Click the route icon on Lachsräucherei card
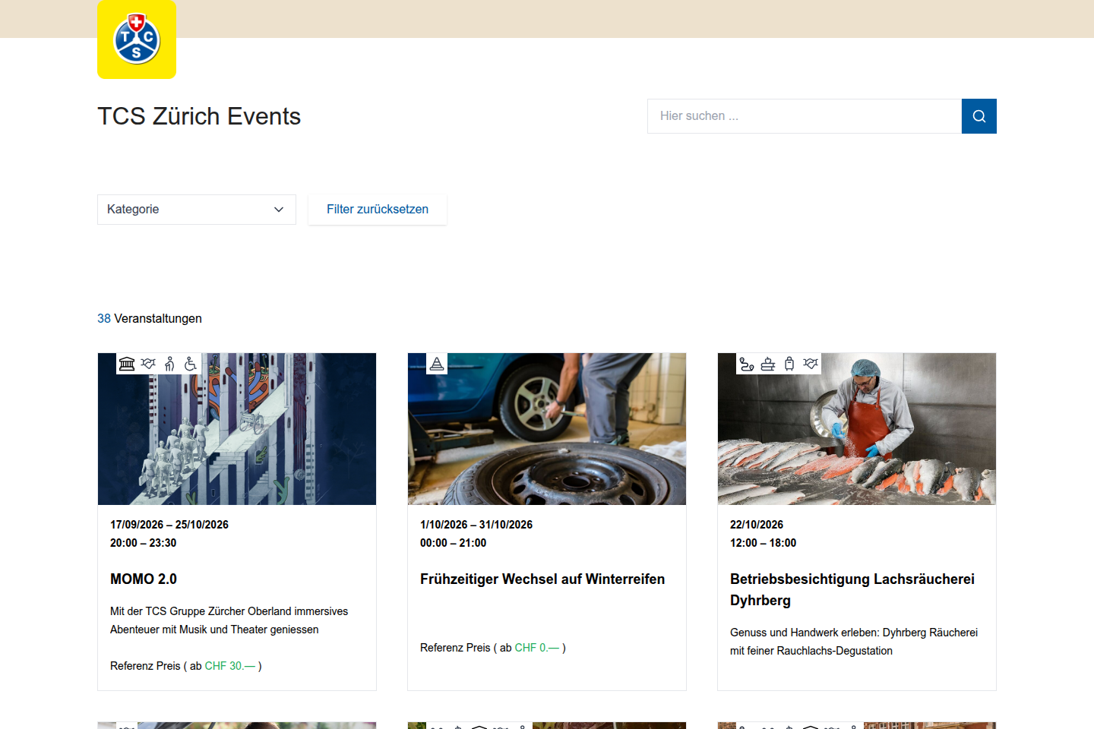 [747, 364]
